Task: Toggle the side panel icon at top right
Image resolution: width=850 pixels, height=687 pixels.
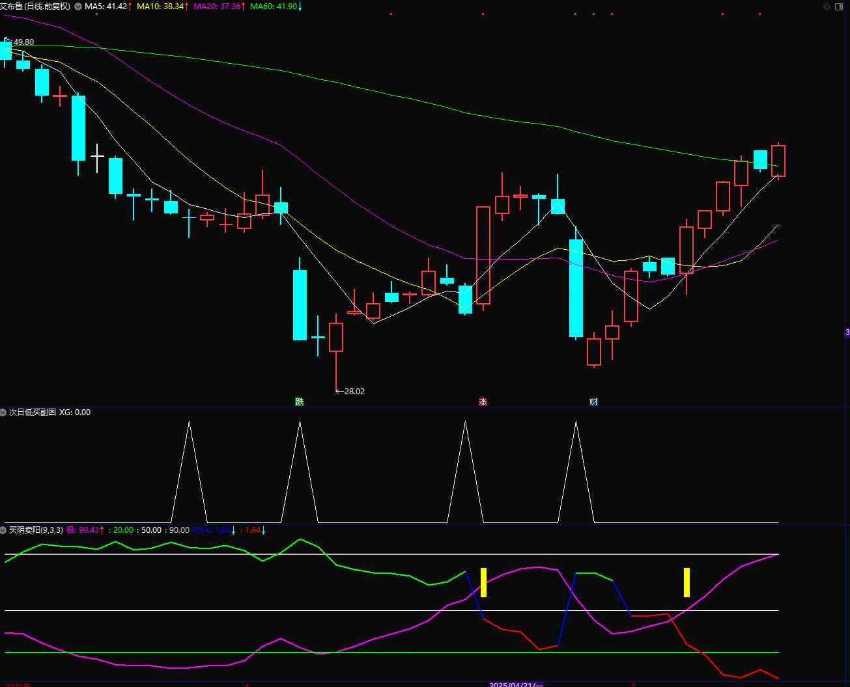Action: (838, 7)
